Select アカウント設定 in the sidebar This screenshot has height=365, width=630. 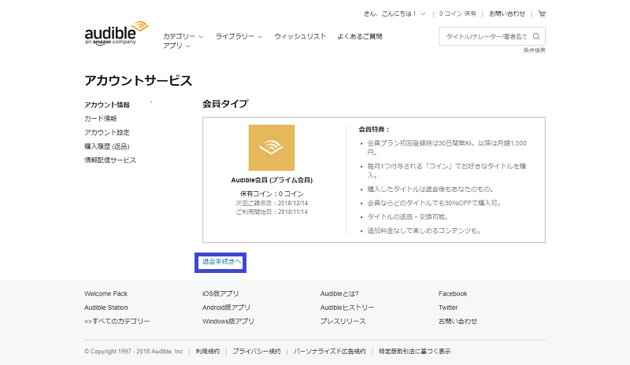(107, 132)
